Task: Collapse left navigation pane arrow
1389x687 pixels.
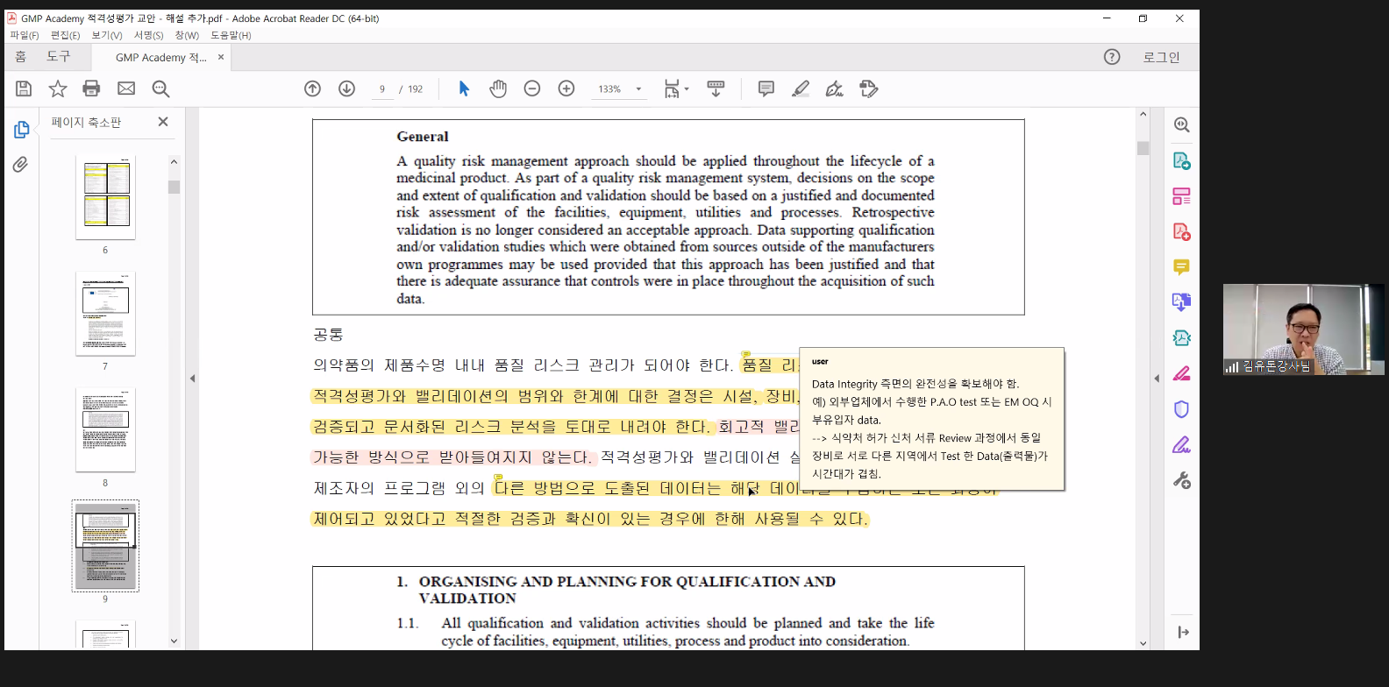Action: [193, 379]
